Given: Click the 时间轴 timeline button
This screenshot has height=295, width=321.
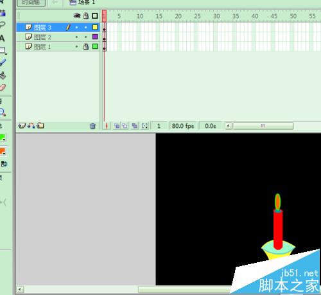Looking at the screenshot, I should point(31,3).
